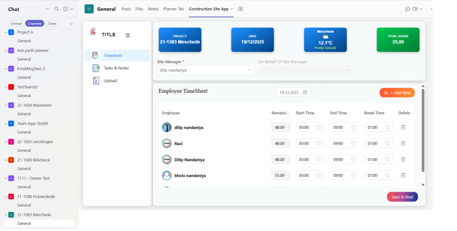The width and height of the screenshot is (457, 231).
Task: Delete Ravi's timesheet row
Action: pos(403,143)
